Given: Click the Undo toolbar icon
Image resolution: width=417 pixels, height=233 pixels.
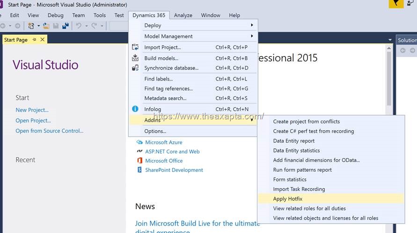Looking at the screenshot, I should pyautogui.click(x=79, y=26).
